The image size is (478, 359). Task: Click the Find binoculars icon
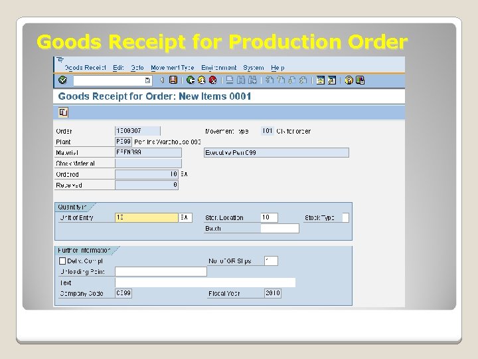[x=241, y=80]
